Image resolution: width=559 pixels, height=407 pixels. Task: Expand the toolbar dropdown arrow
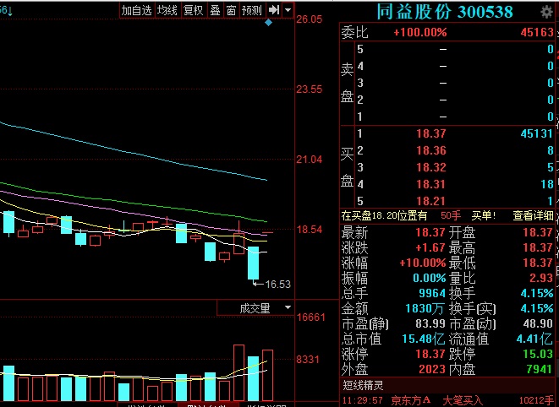288,10
